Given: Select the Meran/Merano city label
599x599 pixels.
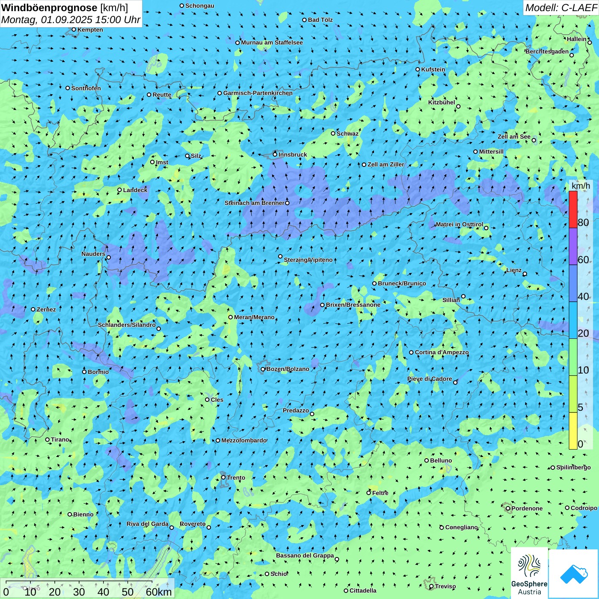Looking at the screenshot, I should (254, 317).
